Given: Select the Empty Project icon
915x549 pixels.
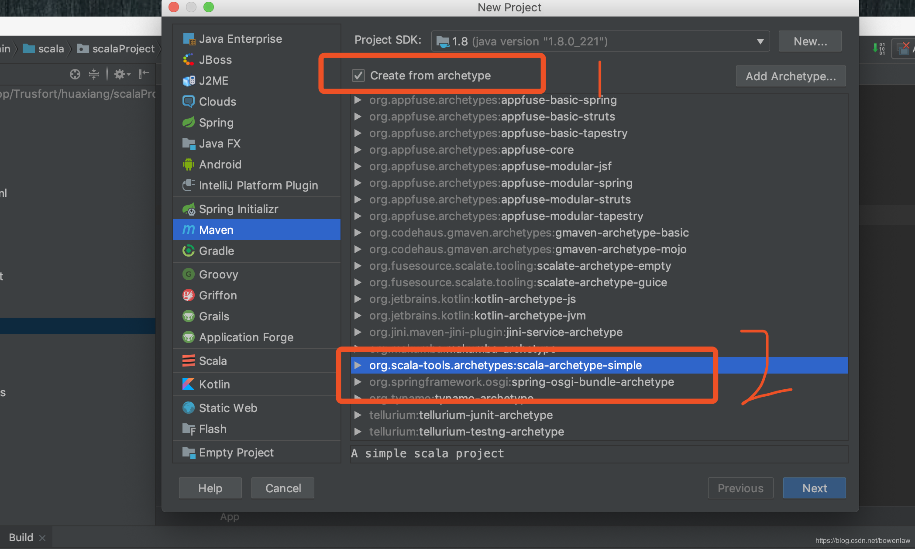Looking at the screenshot, I should pos(189,453).
